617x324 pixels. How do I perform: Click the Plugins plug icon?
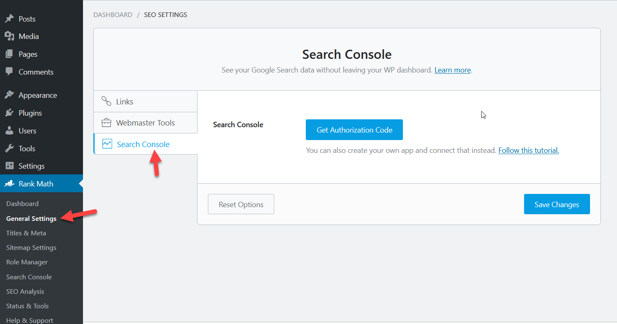(9, 113)
